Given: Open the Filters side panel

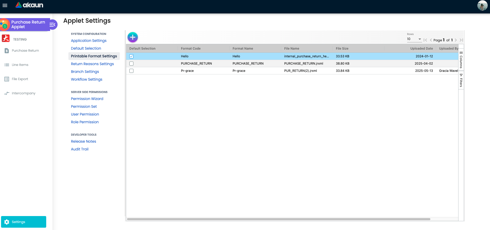Looking at the screenshot, I should pyautogui.click(x=461, y=80).
